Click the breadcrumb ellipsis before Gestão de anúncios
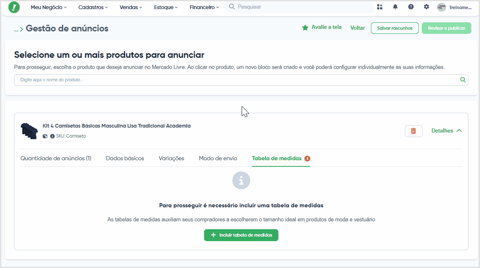Image resolution: width=480 pixels, height=268 pixels. [16, 30]
